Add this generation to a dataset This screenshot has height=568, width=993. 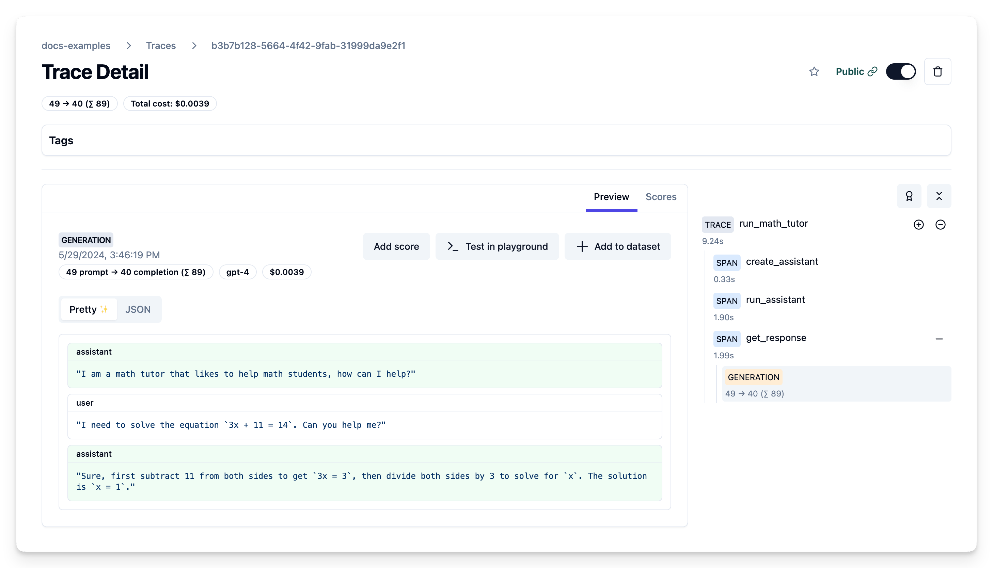[617, 246]
